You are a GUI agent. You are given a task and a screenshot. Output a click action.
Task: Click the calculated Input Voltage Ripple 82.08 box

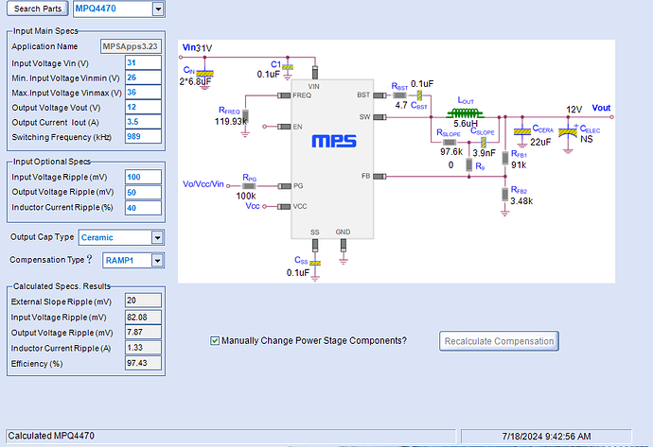[143, 317]
